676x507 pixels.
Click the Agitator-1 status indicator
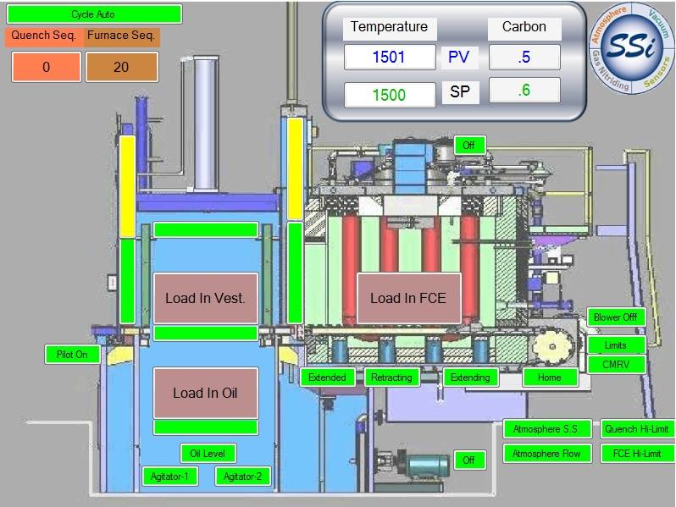[x=170, y=477]
